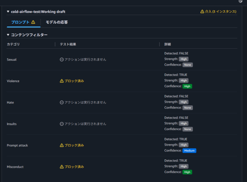Switch to the プロンプト tab

click(x=23, y=22)
